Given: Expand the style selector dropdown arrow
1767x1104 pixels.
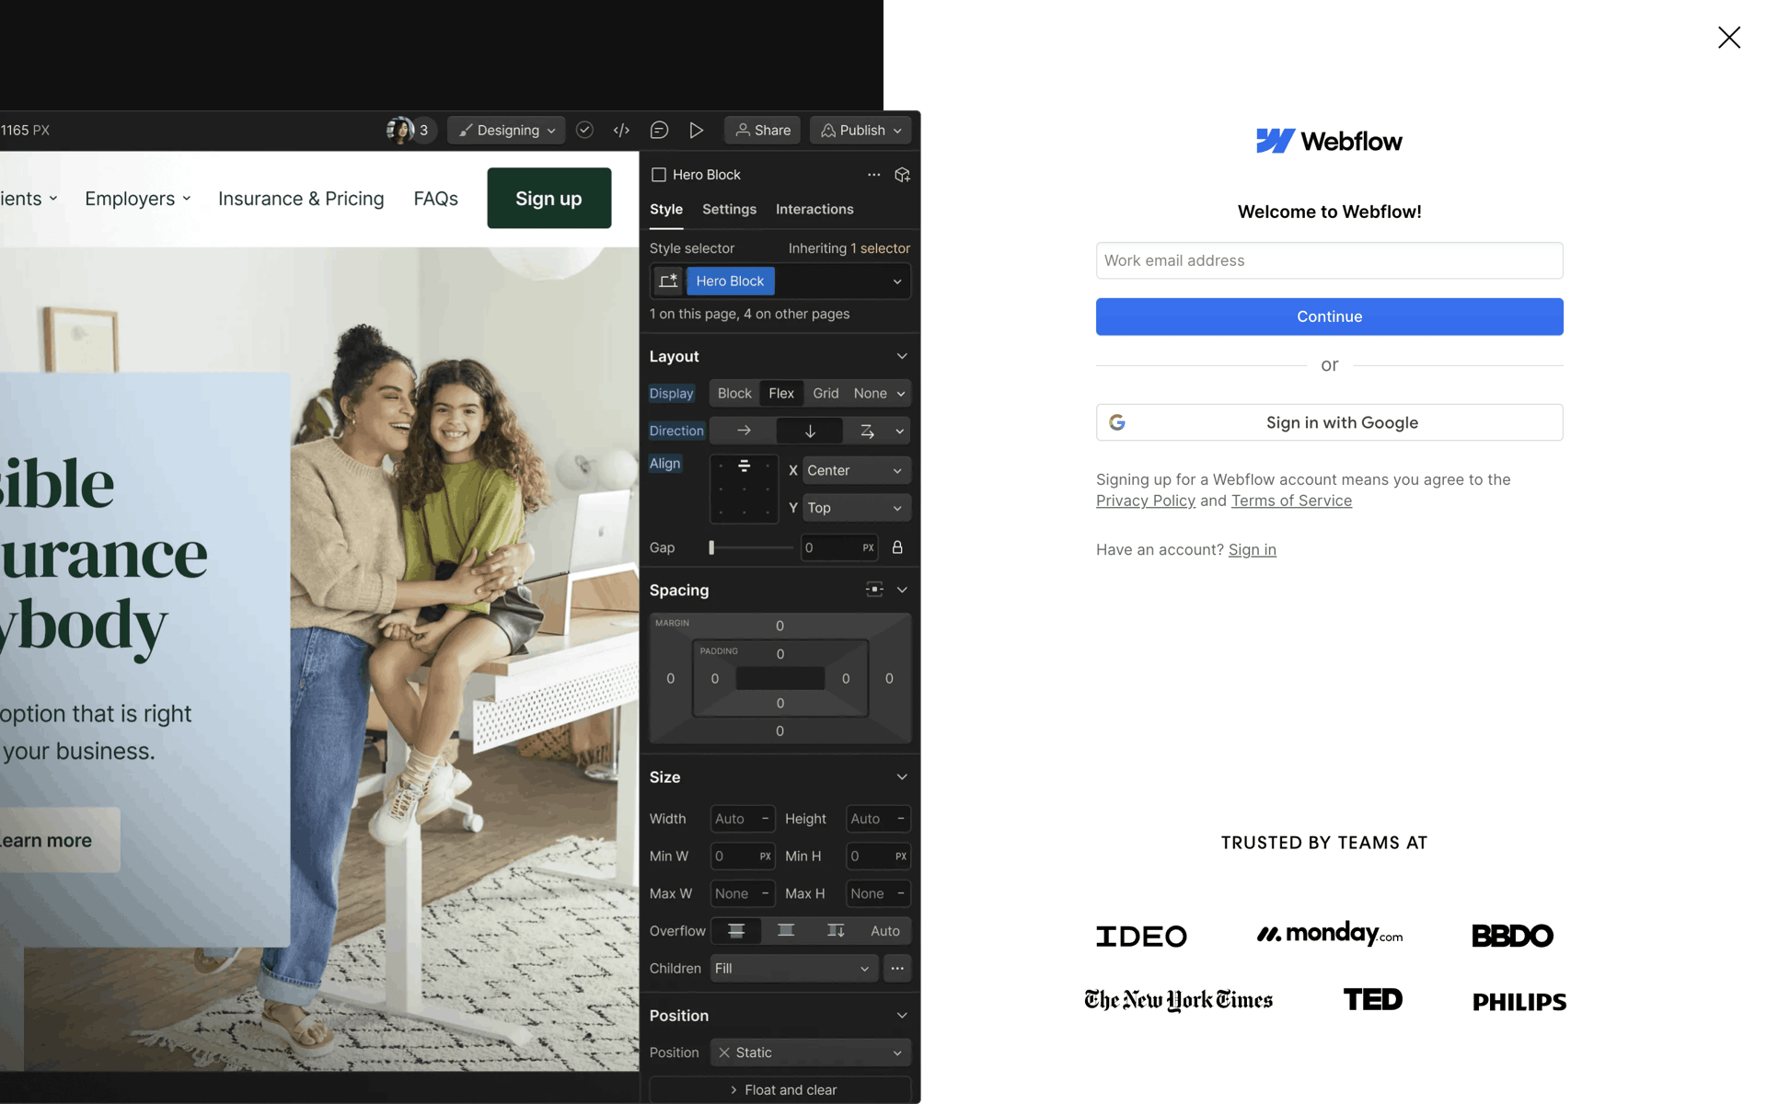Looking at the screenshot, I should coord(897,282).
